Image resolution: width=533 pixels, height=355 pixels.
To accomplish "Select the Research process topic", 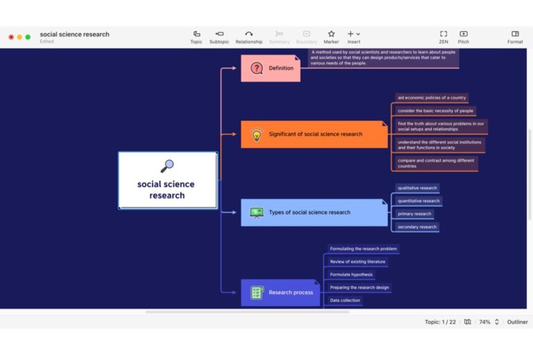I will (280, 293).
